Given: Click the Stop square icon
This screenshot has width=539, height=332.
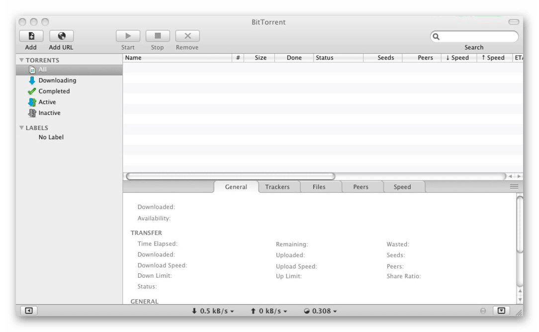Looking at the screenshot, I should pos(158,36).
